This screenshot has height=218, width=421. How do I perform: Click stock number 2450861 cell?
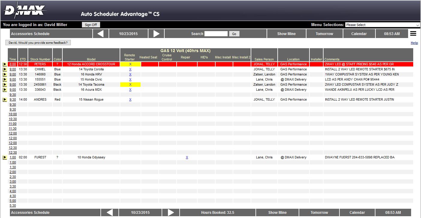(40, 84)
